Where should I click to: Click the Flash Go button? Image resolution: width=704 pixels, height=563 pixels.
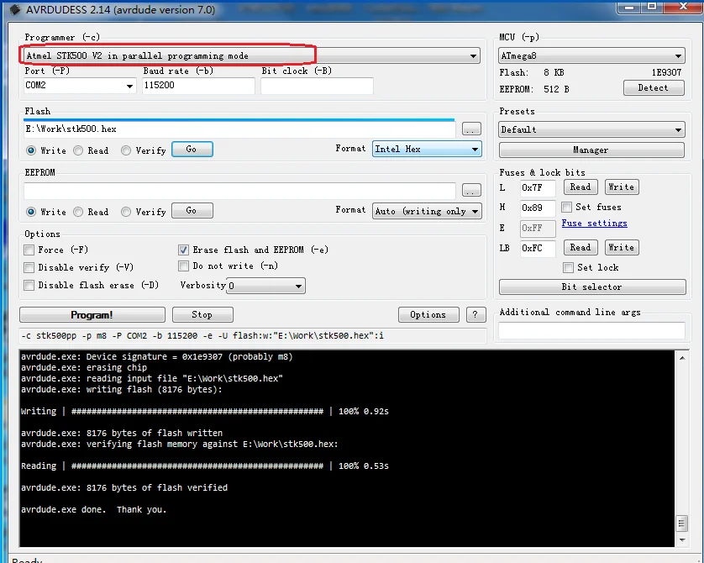point(192,149)
